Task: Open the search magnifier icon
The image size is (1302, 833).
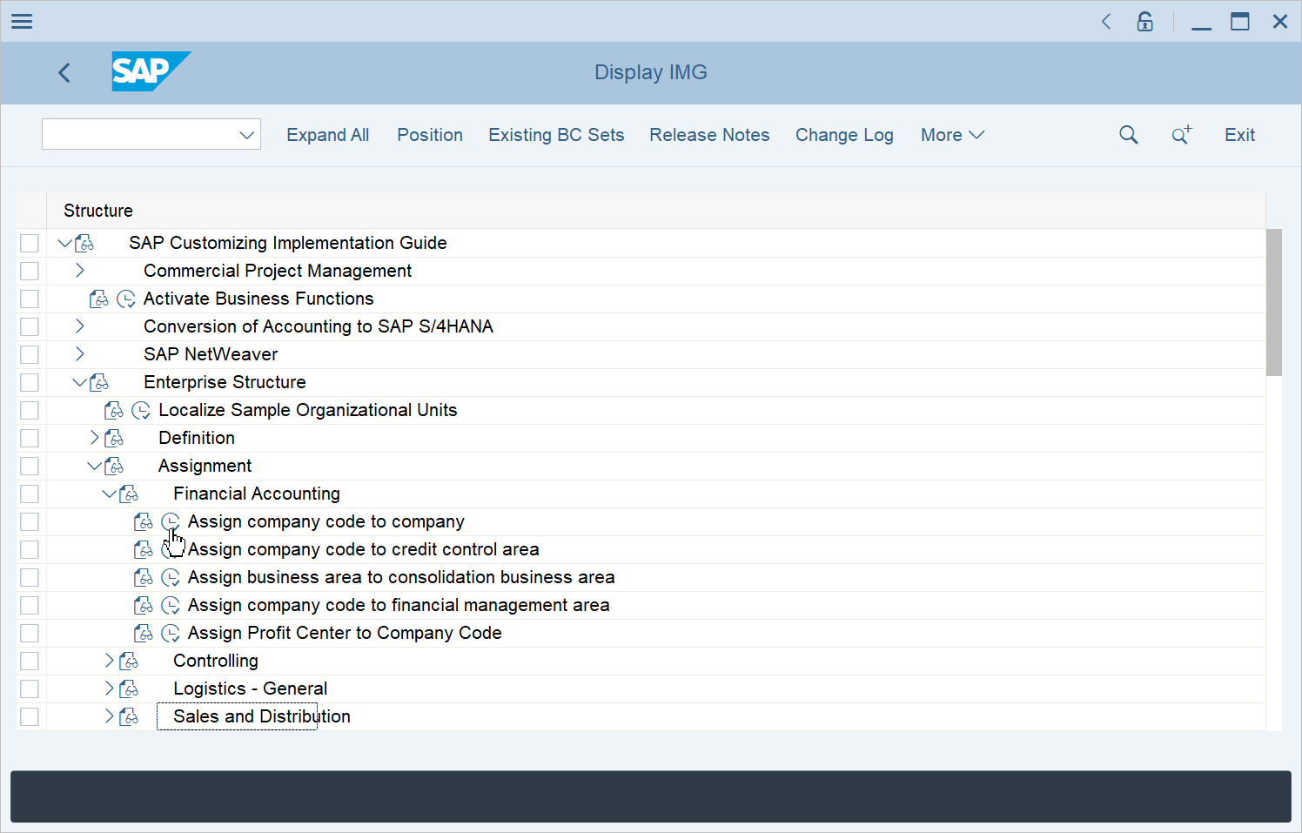Action: (1129, 135)
